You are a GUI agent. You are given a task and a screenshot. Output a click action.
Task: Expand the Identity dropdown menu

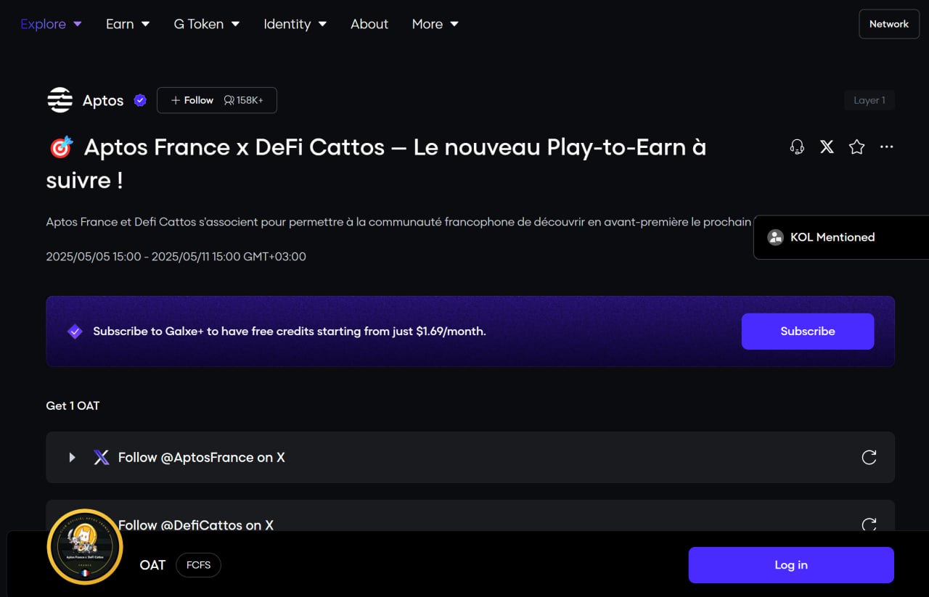(x=295, y=24)
